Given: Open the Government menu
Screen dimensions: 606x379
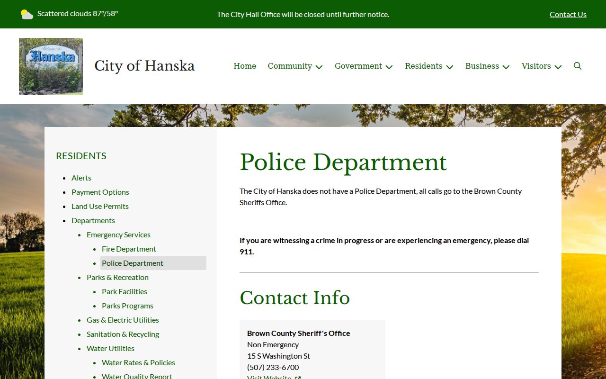Looking at the screenshot, I should tap(358, 66).
